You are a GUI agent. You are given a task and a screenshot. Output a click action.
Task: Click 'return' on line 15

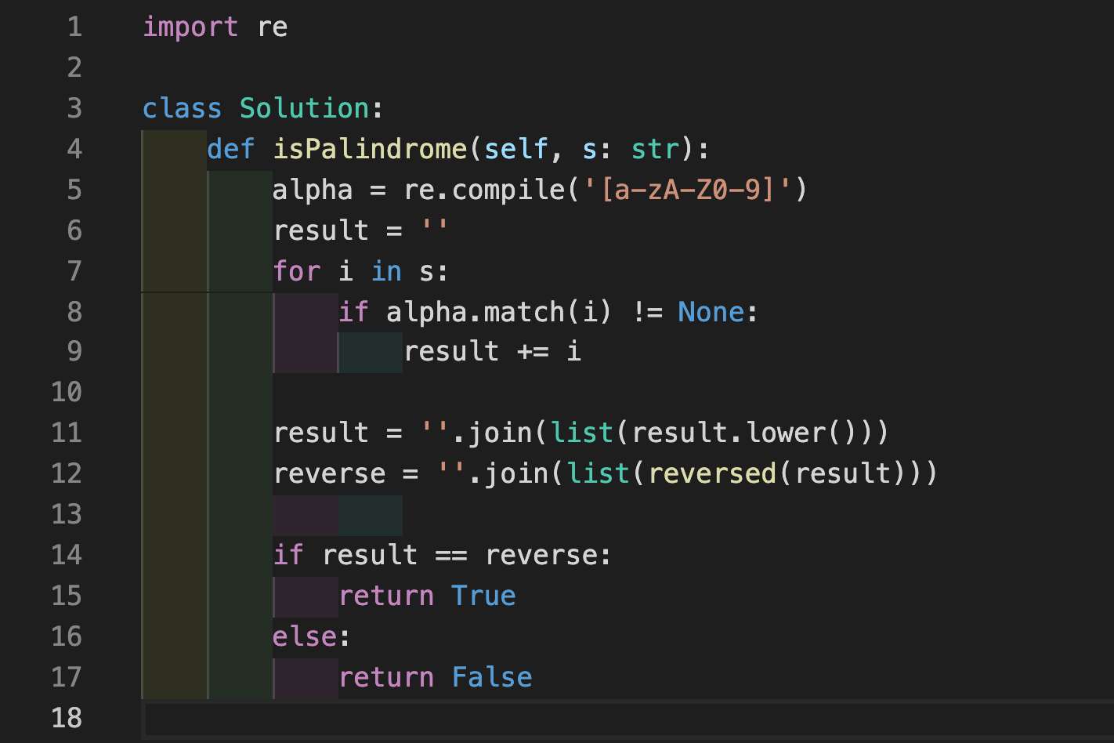pos(386,596)
